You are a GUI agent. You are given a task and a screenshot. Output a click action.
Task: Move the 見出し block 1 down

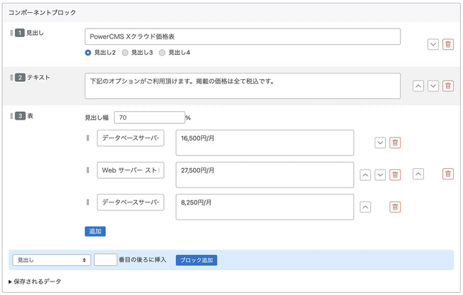click(x=433, y=45)
